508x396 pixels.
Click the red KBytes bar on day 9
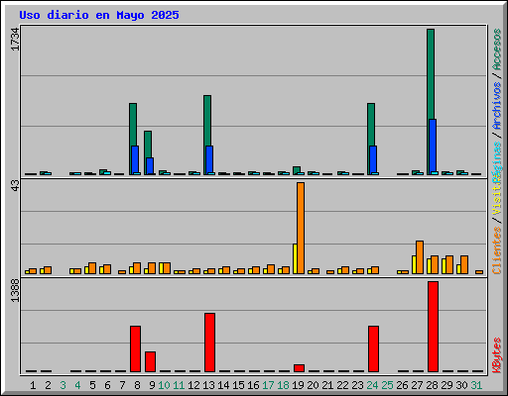[150, 361]
